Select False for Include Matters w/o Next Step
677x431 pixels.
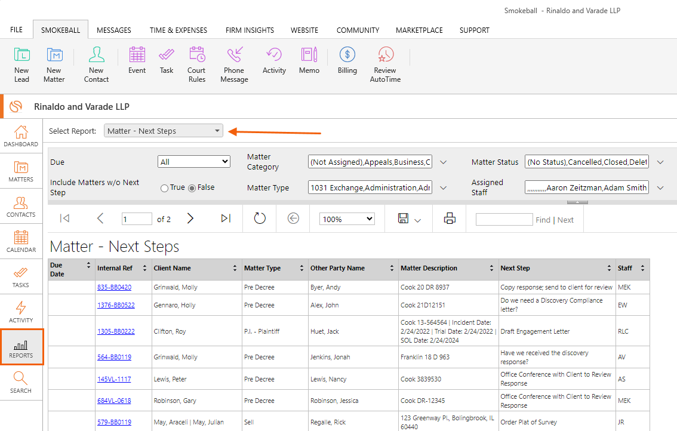pyautogui.click(x=192, y=188)
